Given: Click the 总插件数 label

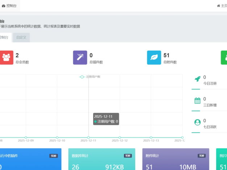Looking at the screenshot, I should coord(96,62).
